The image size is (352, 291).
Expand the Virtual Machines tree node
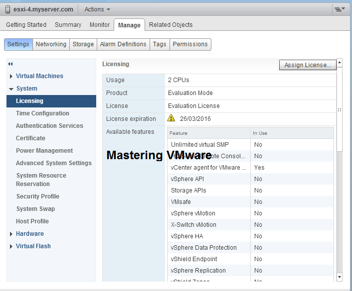[x=11, y=77]
